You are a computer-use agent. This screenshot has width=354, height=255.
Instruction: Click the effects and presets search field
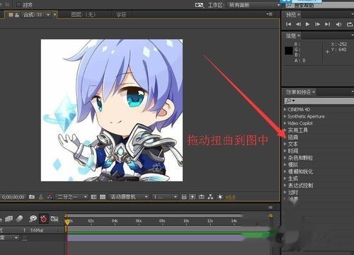coord(319,101)
